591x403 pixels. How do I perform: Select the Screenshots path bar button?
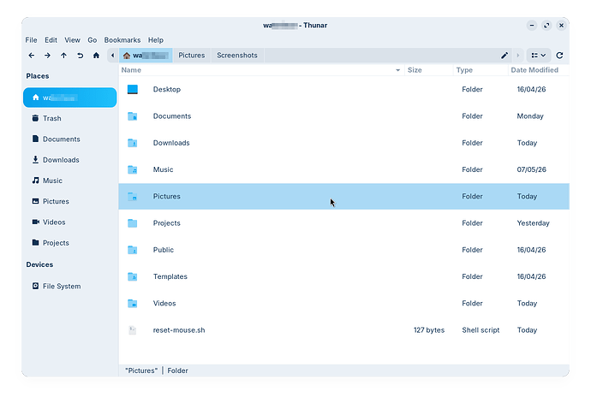[237, 56]
